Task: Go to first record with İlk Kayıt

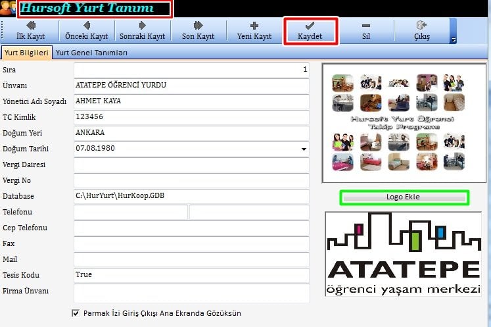Action: (31, 30)
